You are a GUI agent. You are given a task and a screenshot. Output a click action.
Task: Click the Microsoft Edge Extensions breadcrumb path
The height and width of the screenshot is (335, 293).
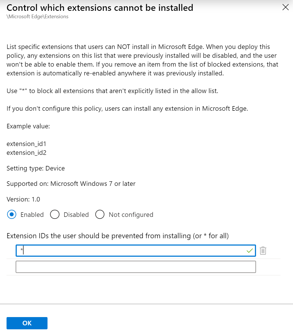(x=37, y=17)
